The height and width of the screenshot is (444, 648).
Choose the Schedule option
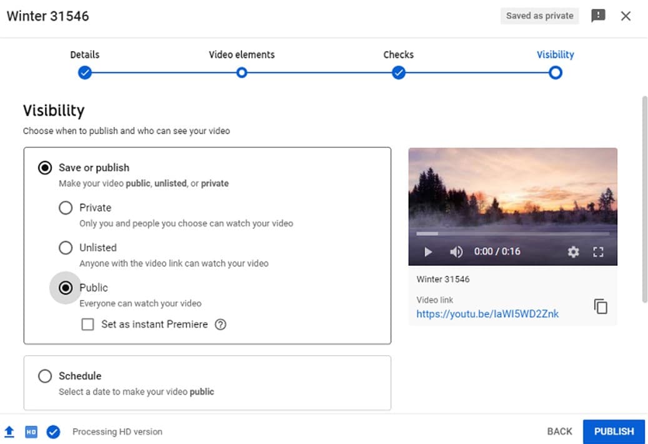click(45, 376)
